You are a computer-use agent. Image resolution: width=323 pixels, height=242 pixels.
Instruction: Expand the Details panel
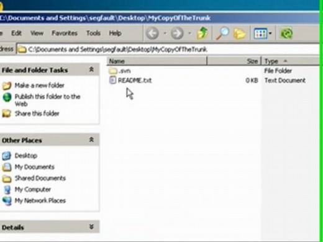(x=91, y=227)
